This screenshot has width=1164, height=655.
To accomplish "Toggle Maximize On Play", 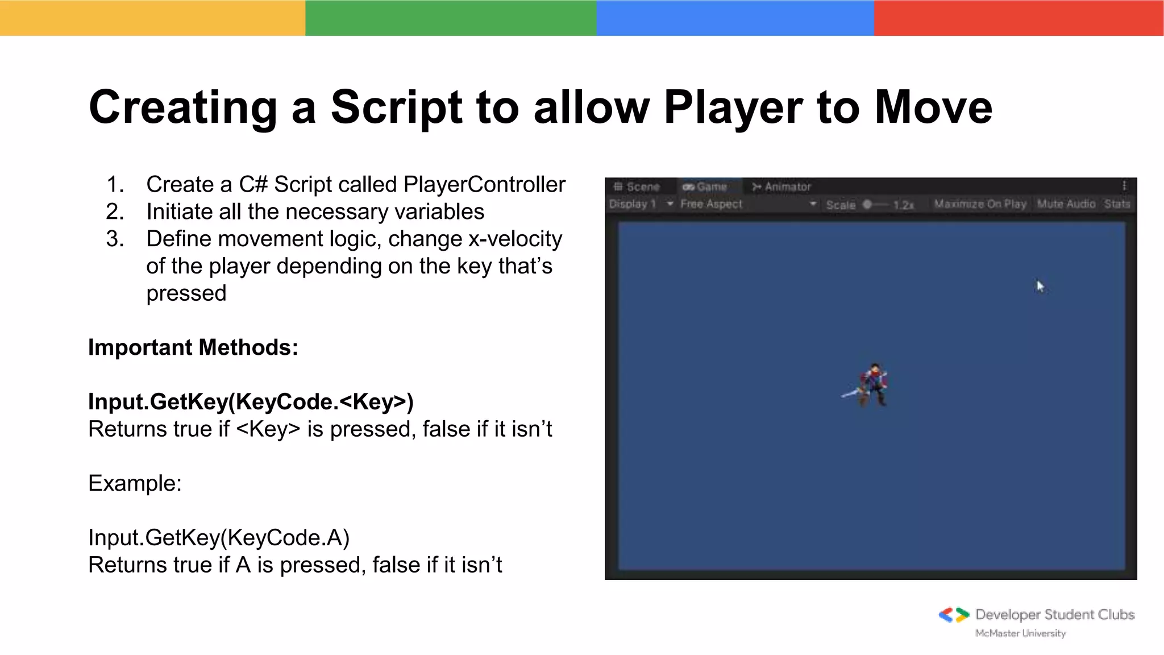I will pyautogui.click(x=980, y=204).
